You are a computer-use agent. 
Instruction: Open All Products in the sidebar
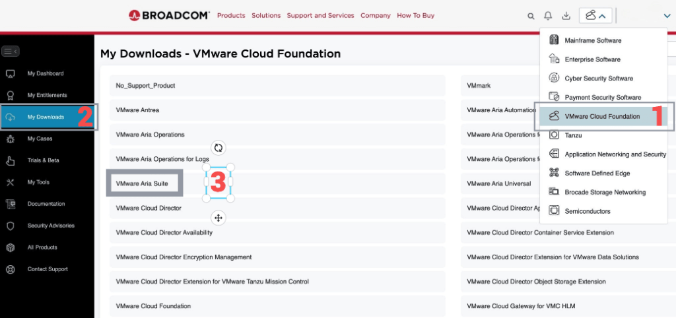coord(42,247)
